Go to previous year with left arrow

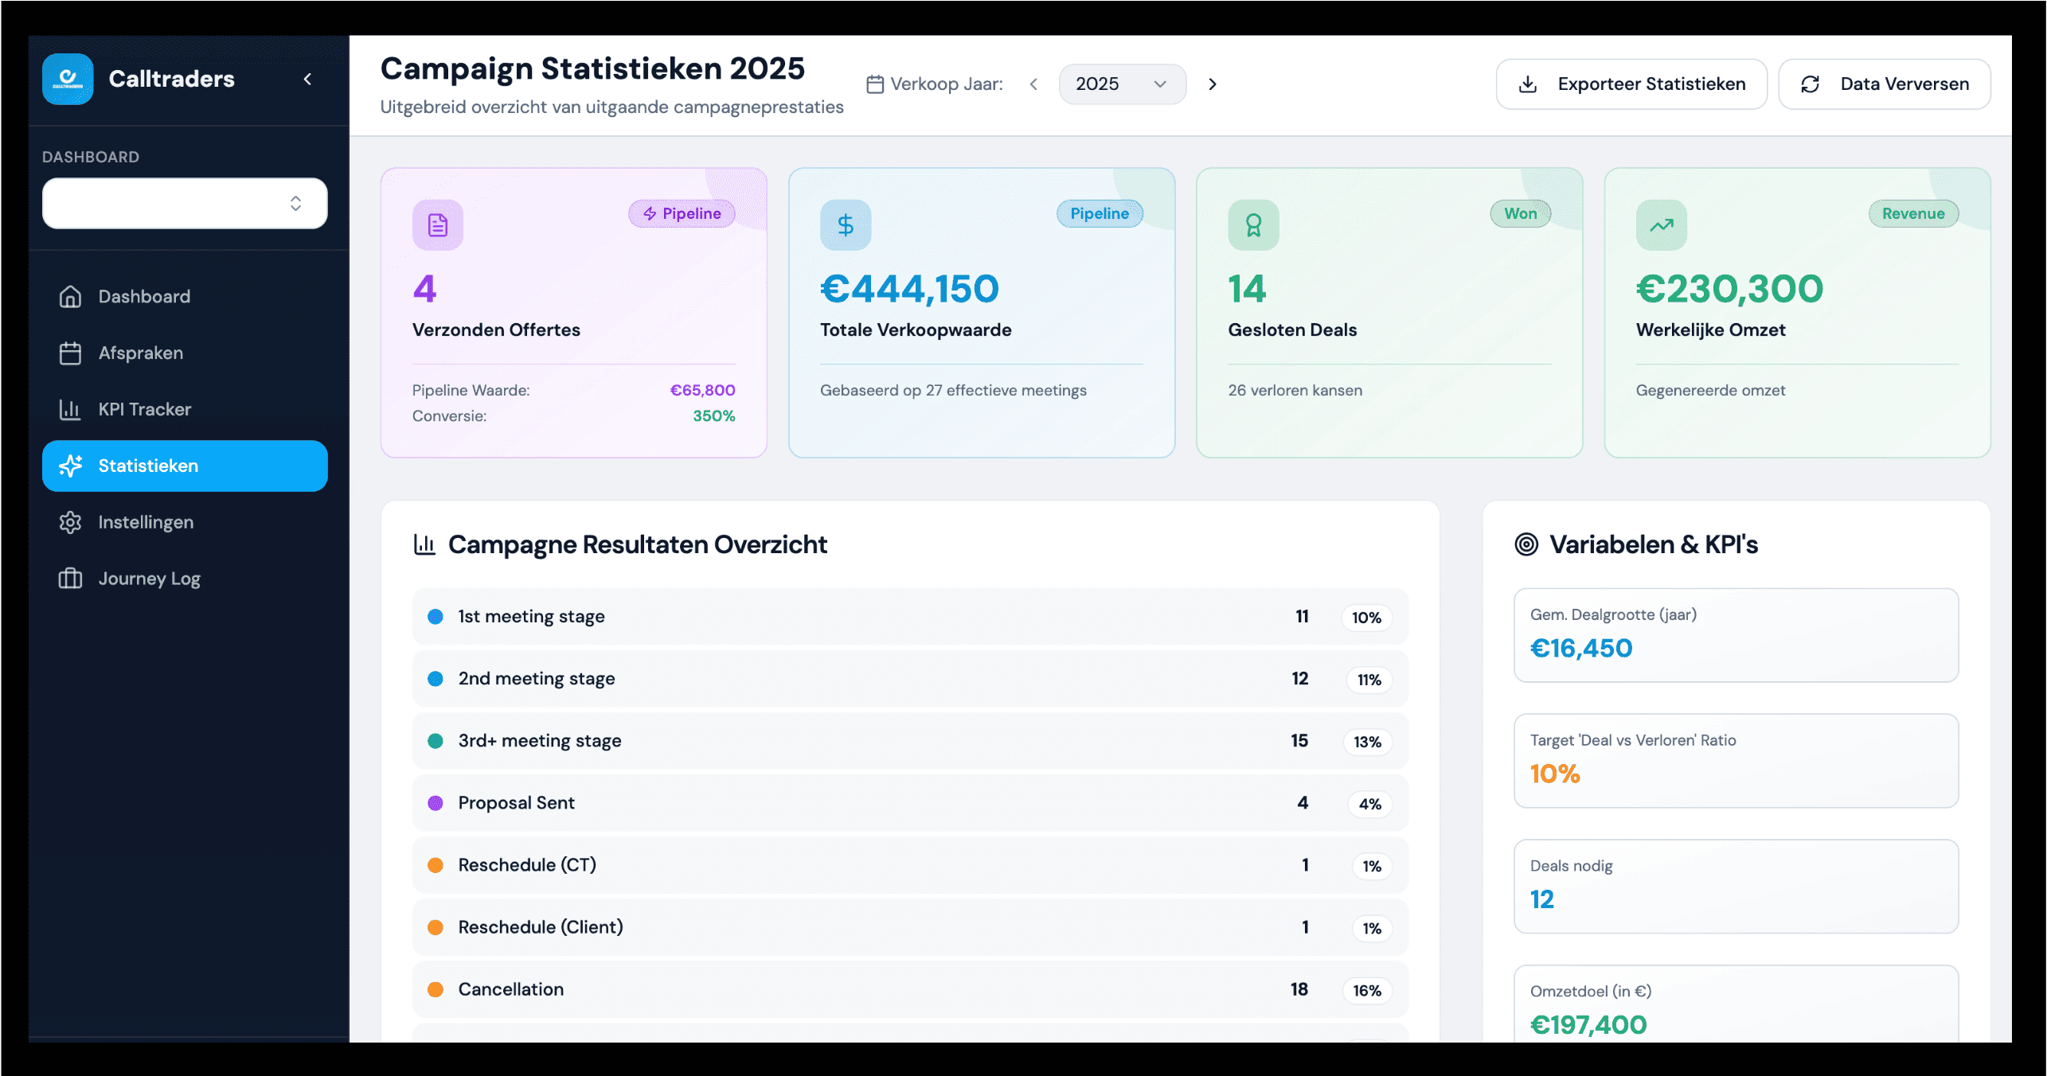click(1033, 84)
